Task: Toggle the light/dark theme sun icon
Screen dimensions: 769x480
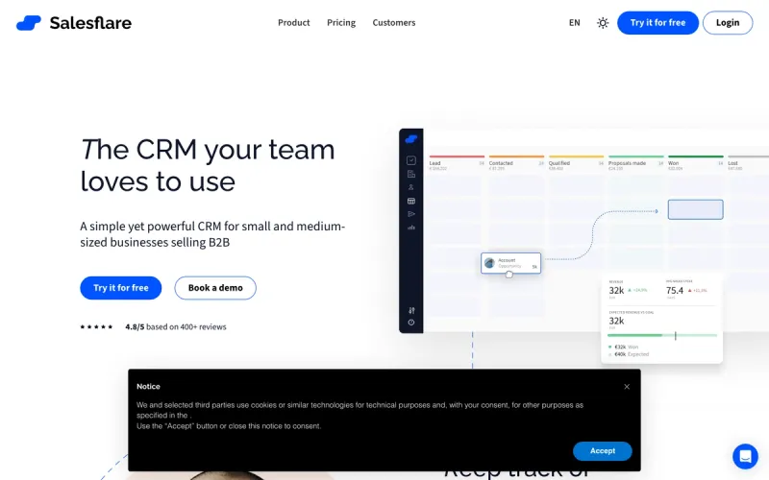Action: [603, 23]
